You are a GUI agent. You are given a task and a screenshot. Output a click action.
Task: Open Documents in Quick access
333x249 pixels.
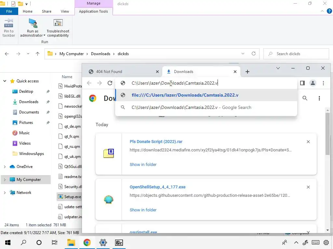coord(29,112)
